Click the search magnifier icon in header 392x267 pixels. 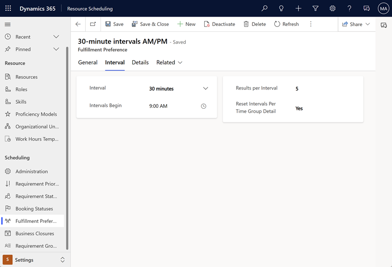click(264, 8)
